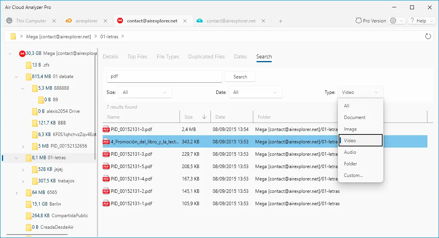Add a new tab with the plus icon
Image resolution: width=439 pixels, height=238 pixels.
pos(281,21)
